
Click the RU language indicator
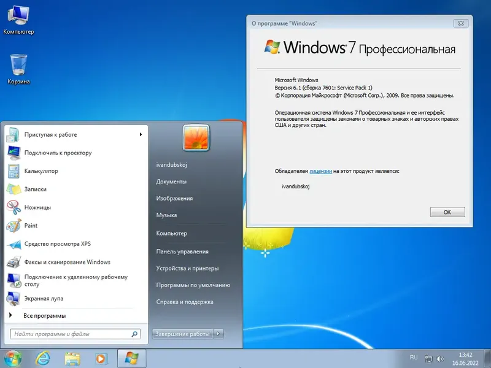(x=414, y=358)
